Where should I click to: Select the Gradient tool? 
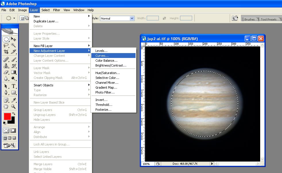[13, 72]
